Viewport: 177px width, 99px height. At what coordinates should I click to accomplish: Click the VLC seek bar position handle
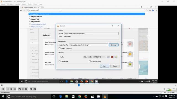[79, 85]
